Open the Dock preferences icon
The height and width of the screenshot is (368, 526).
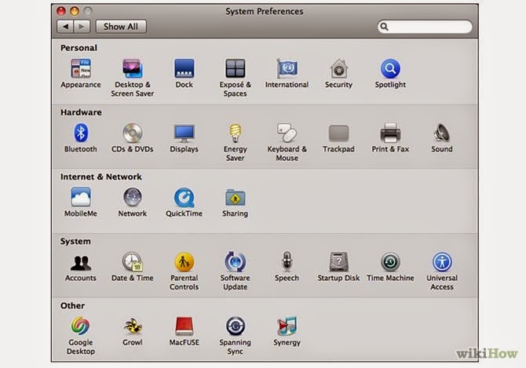click(x=184, y=68)
